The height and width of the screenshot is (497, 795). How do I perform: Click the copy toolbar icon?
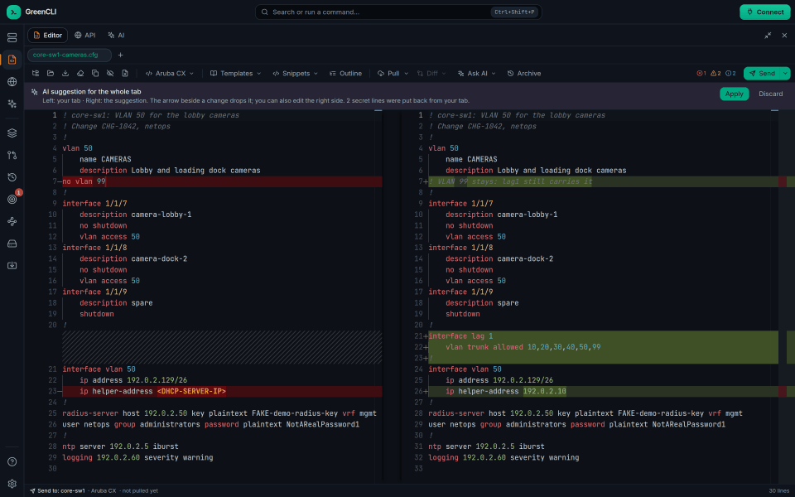pos(94,74)
